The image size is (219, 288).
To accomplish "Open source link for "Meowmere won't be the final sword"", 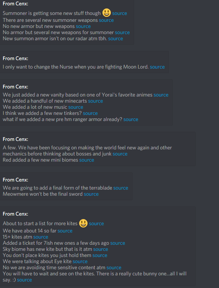I will 91,194.
